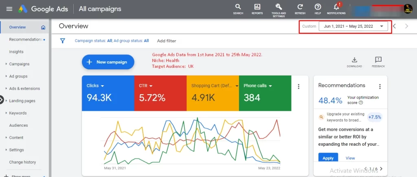Click the +7.5% score uplift badge
The width and height of the screenshot is (417, 177).
375,117
